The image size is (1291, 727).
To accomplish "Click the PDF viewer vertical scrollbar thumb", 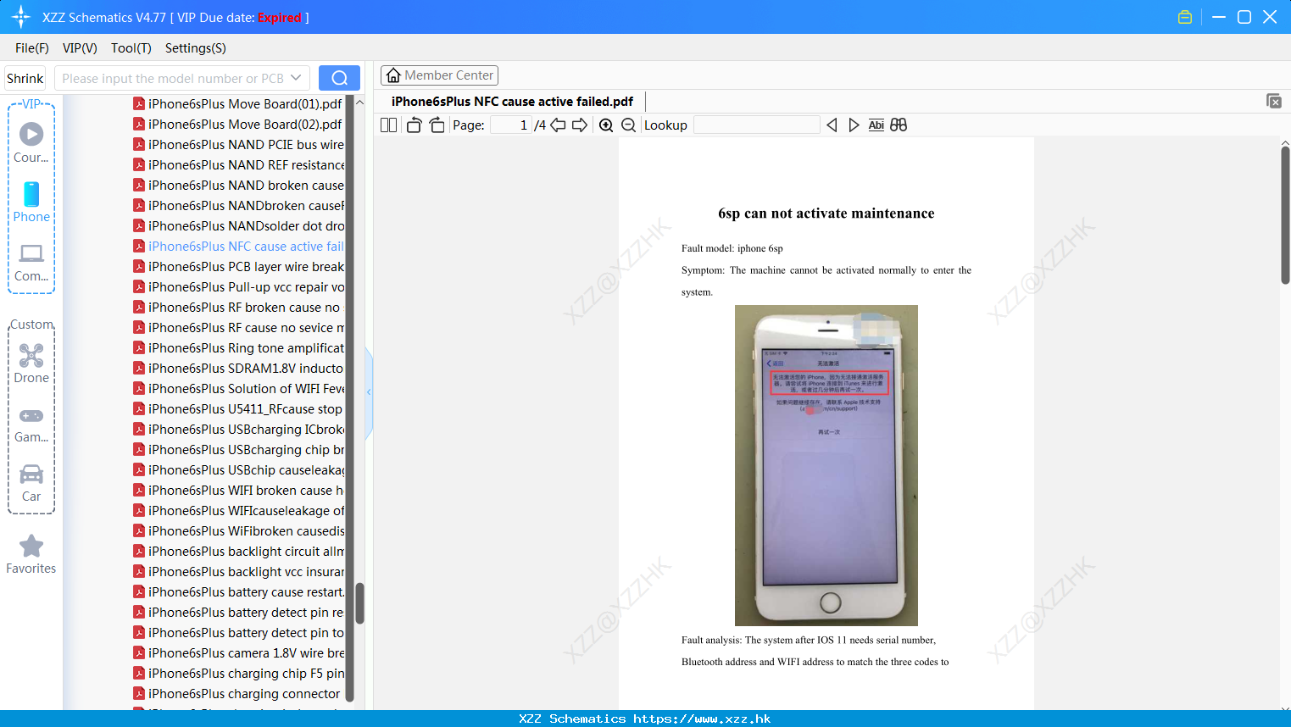I will coord(1285,215).
